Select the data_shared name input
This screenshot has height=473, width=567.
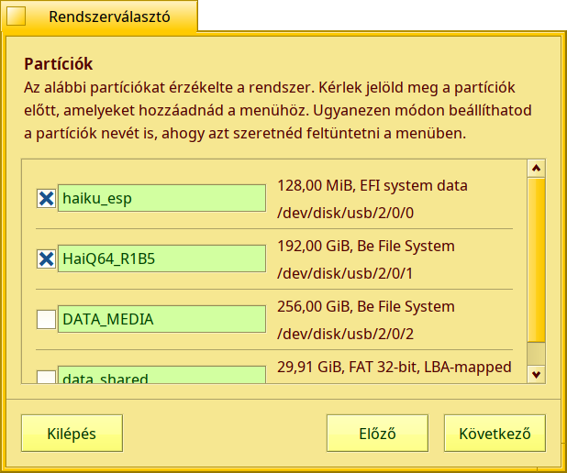click(161, 377)
